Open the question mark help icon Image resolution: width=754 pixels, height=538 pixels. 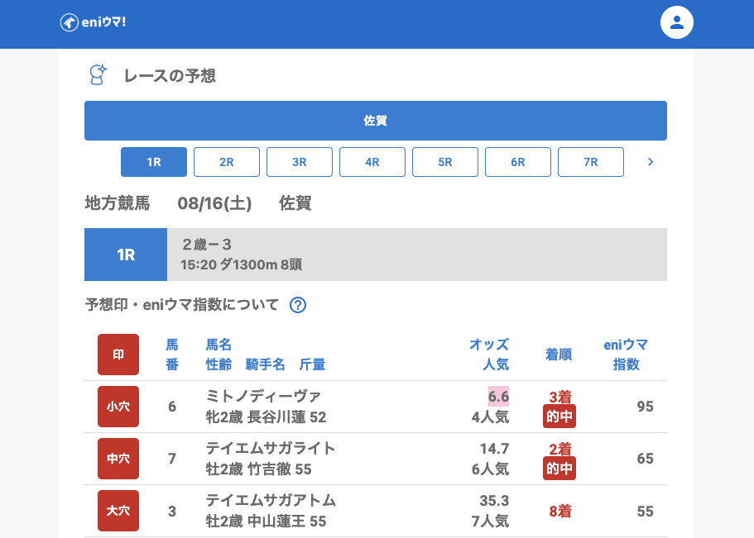(x=298, y=305)
